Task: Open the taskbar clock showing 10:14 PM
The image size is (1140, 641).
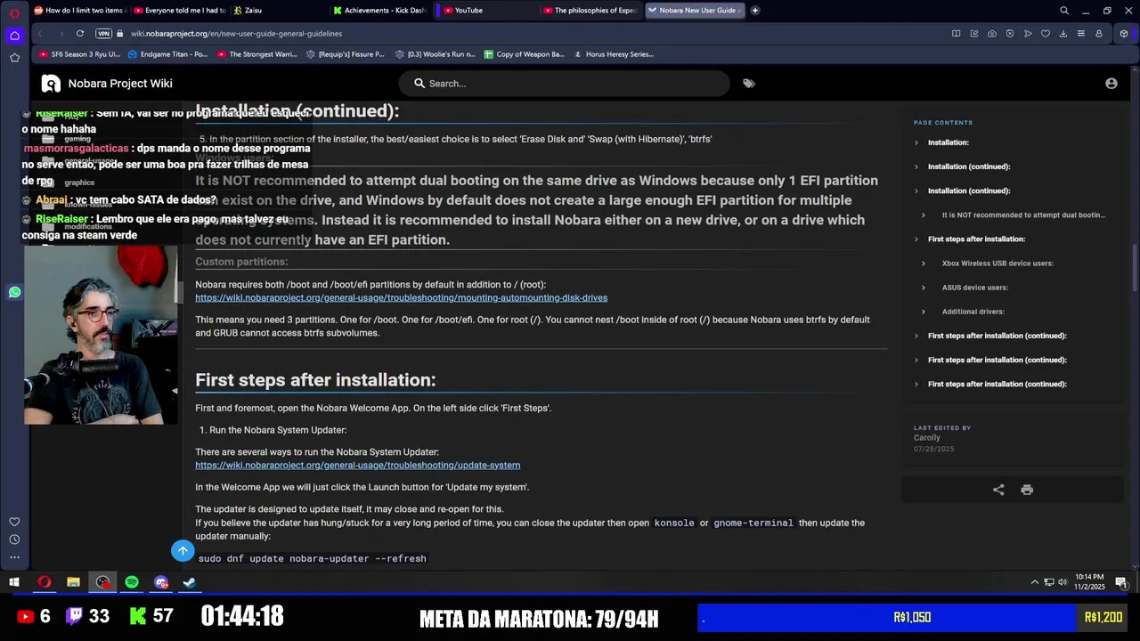Action: click(x=1089, y=582)
